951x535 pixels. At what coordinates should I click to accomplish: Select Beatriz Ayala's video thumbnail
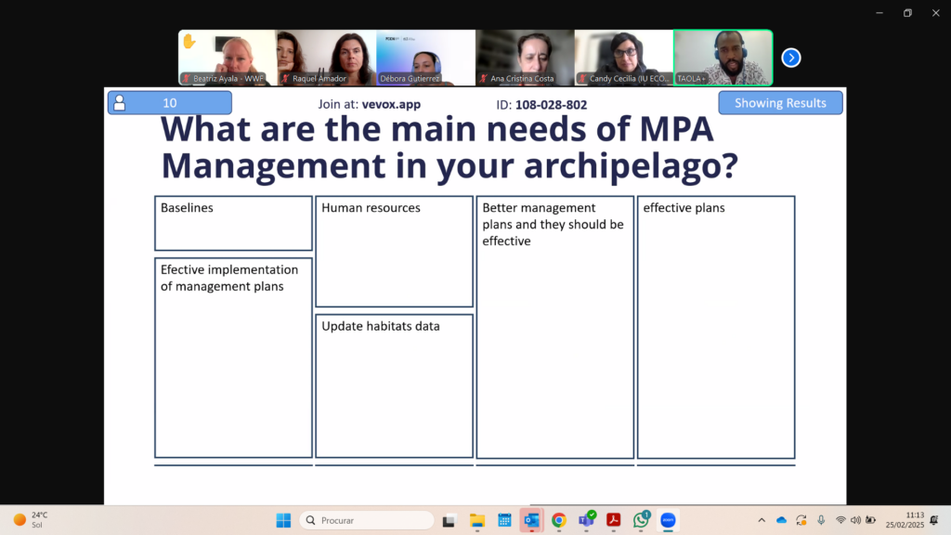coord(228,58)
